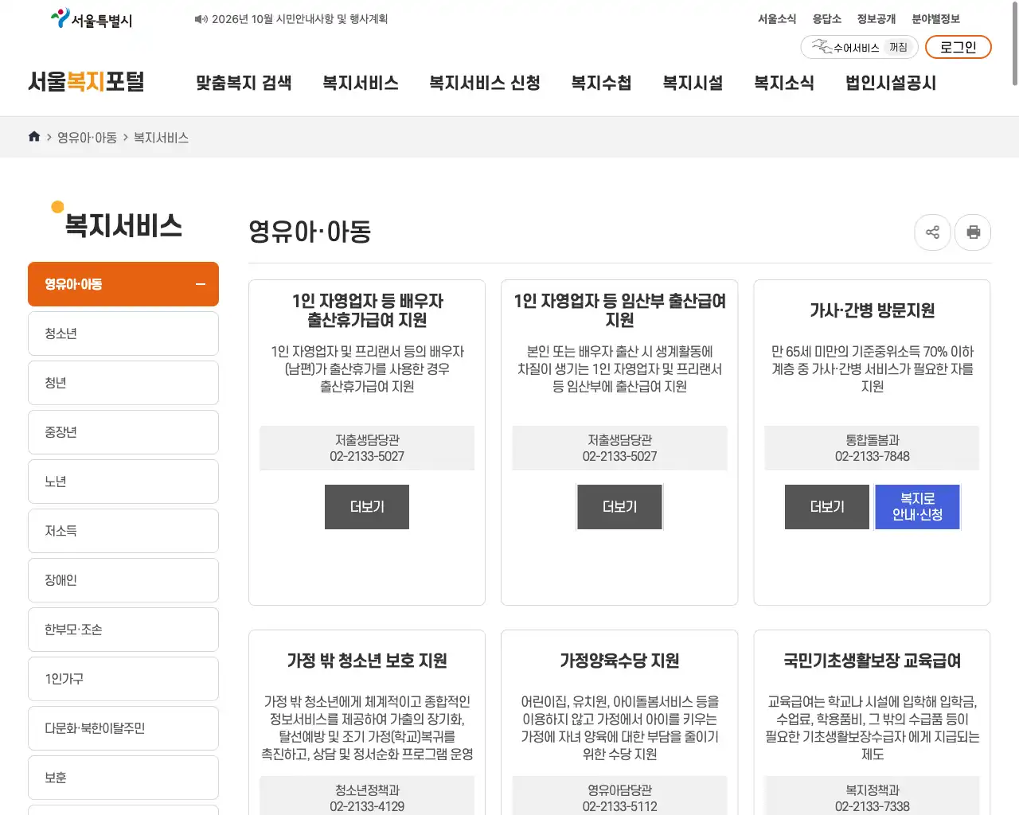Select 한부모·조손 in the sidebar
The width and height of the screenshot is (1019, 815).
123,630
